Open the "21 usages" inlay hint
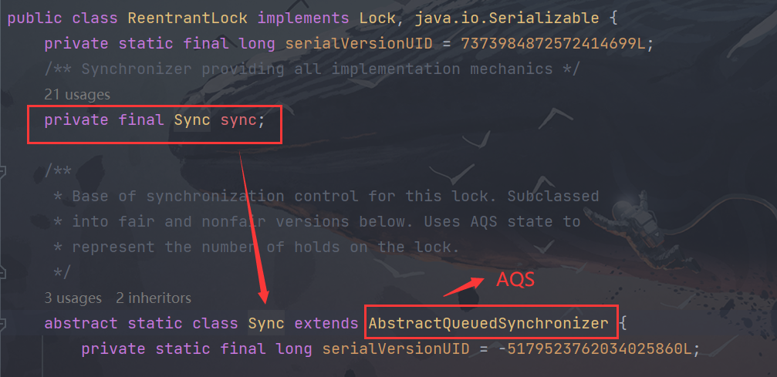 click(x=77, y=94)
